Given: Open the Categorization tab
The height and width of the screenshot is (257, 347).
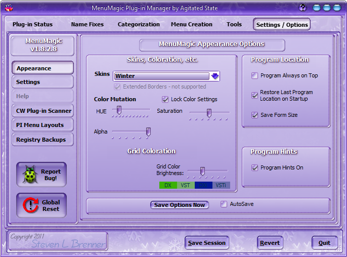Looking at the screenshot, I should click(139, 24).
